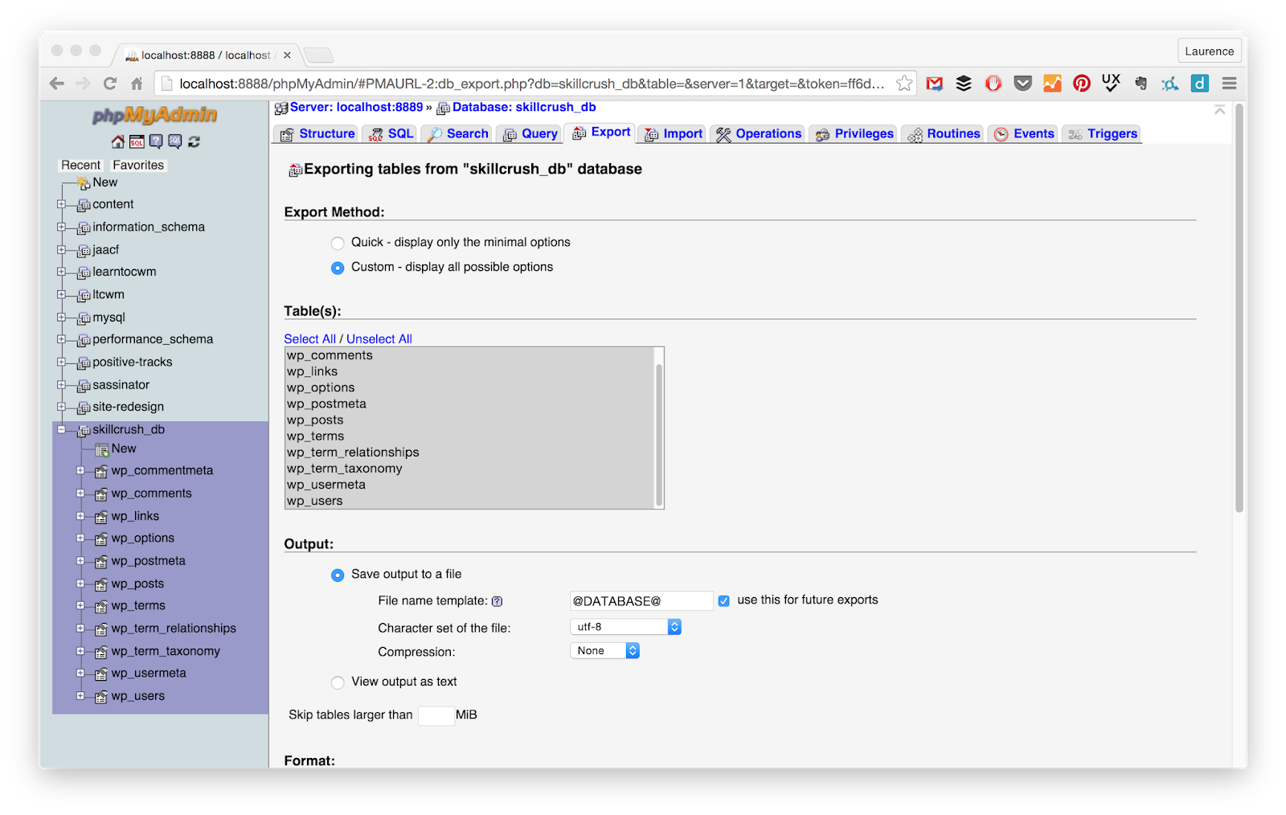Open Chrome's hamburger menu icon
This screenshot has height=815, width=1286.
(1228, 83)
